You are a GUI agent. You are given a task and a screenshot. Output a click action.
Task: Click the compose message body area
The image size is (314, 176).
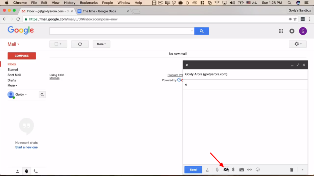pos(245,127)
